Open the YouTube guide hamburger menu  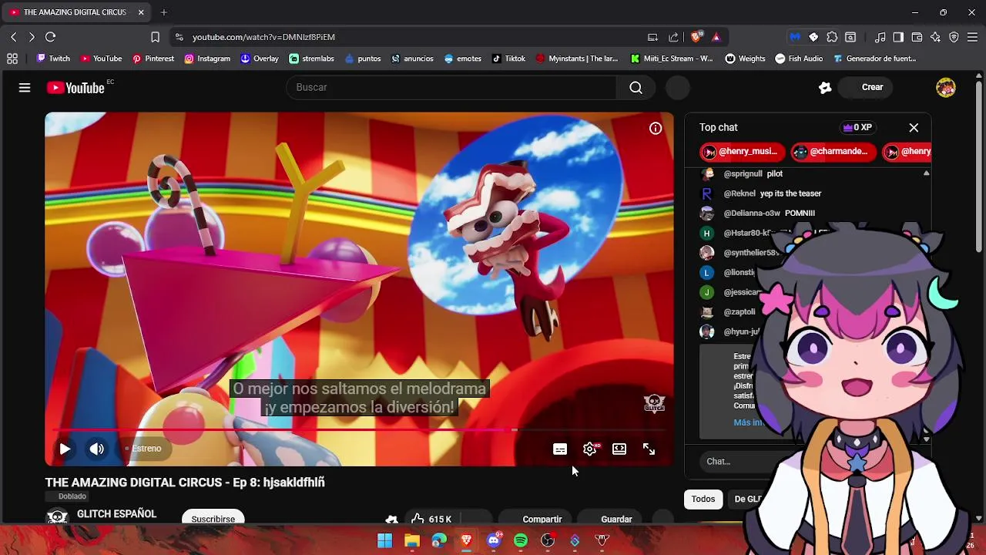click(25, 88)
